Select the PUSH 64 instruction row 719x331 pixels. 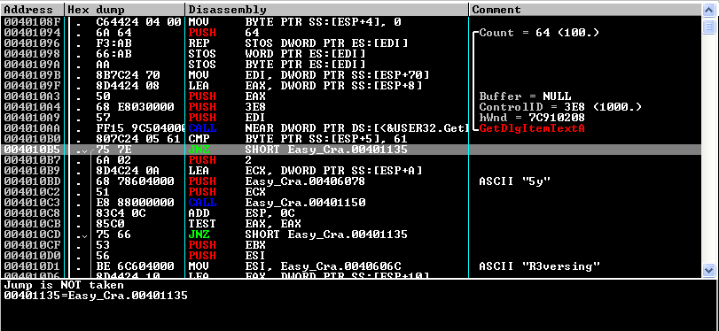point(351,33)
